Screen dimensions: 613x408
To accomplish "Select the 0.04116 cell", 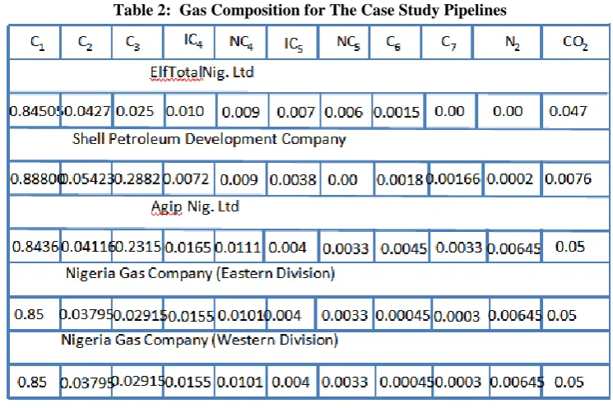I will [x=86, y=247].
